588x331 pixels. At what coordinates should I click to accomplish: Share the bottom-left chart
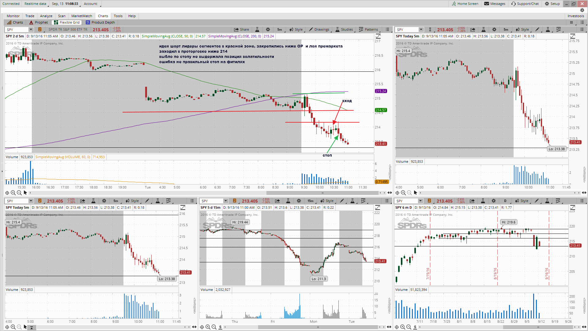[x=83, y=201]
